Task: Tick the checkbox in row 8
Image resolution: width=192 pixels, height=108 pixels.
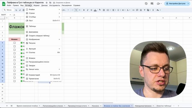Action: coord(14,50)
